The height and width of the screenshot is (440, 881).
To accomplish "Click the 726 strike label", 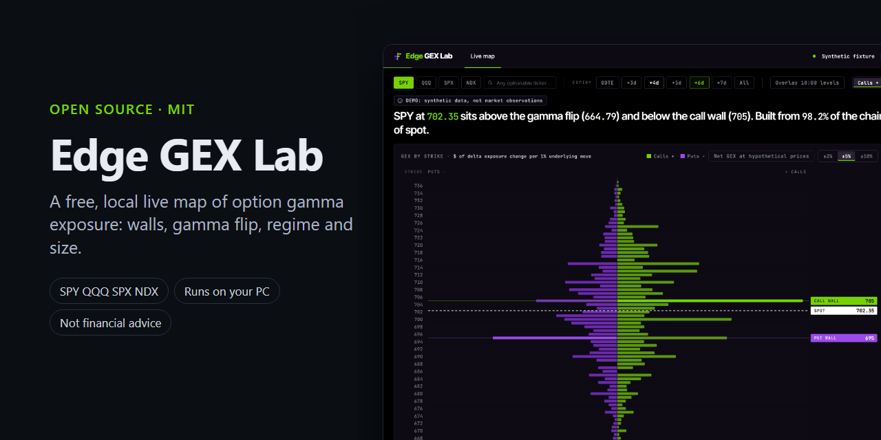I will pos(418,223).
